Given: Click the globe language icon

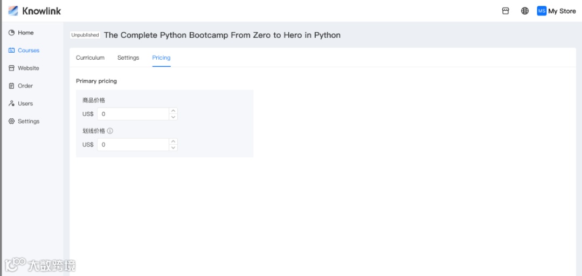Looking at the screenshot, I should pos(525,11).
